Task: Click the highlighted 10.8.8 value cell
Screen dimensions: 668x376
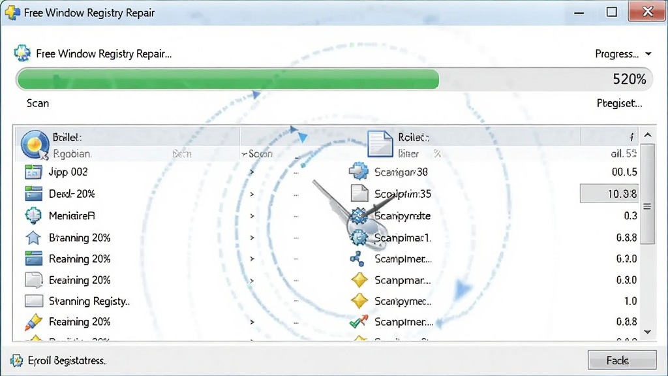Action: point(609,193)
